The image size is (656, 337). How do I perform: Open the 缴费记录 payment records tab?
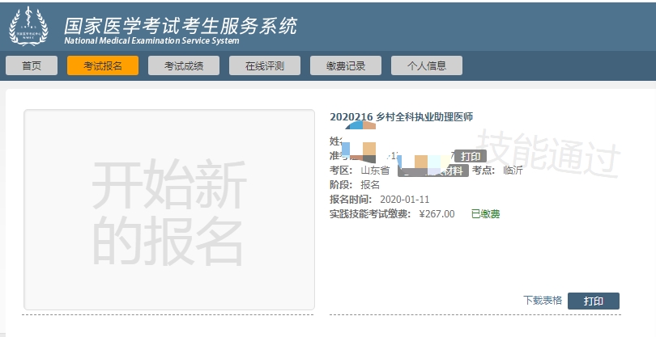[346, 66]
